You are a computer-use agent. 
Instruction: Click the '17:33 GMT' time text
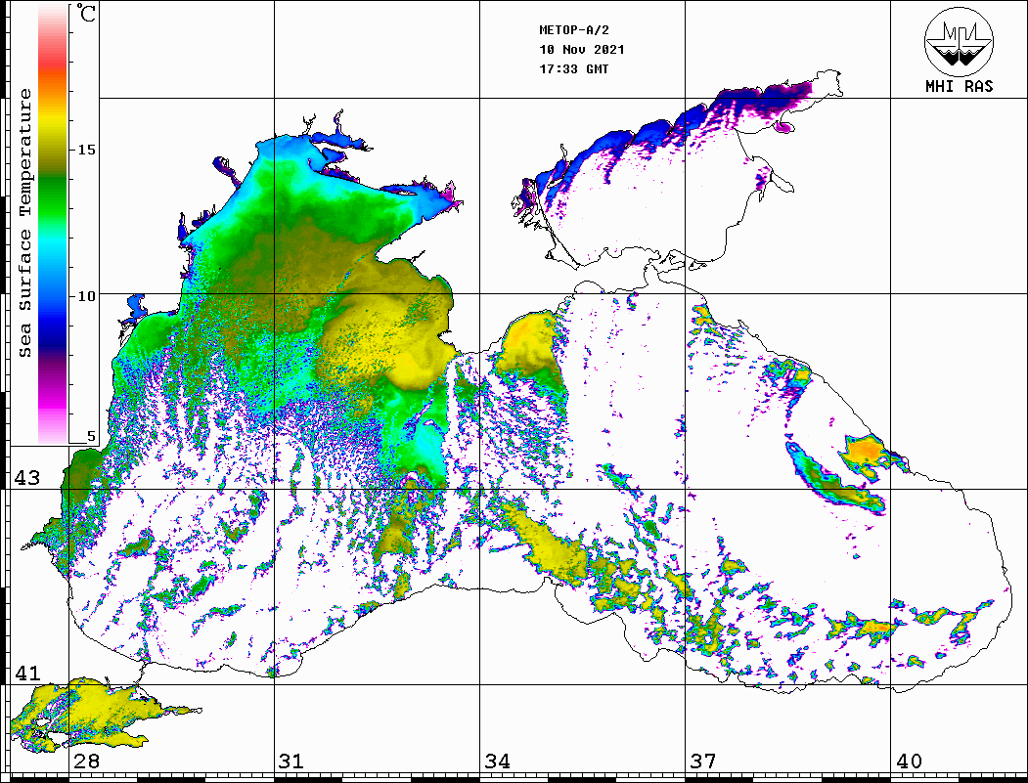point(574,68)
